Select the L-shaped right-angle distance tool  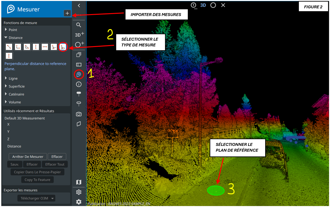click(x=18, y=47)
